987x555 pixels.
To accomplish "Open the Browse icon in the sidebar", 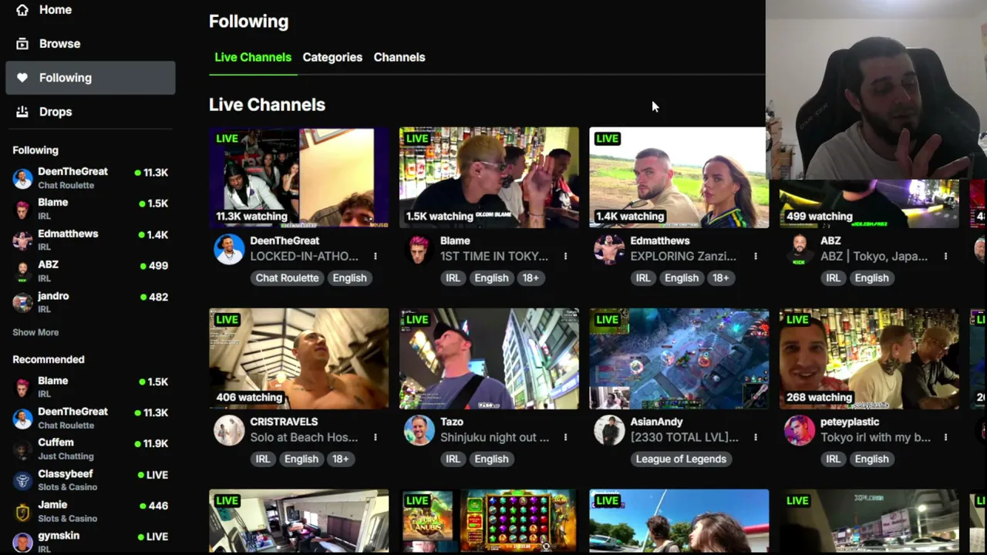I will 22,44.
